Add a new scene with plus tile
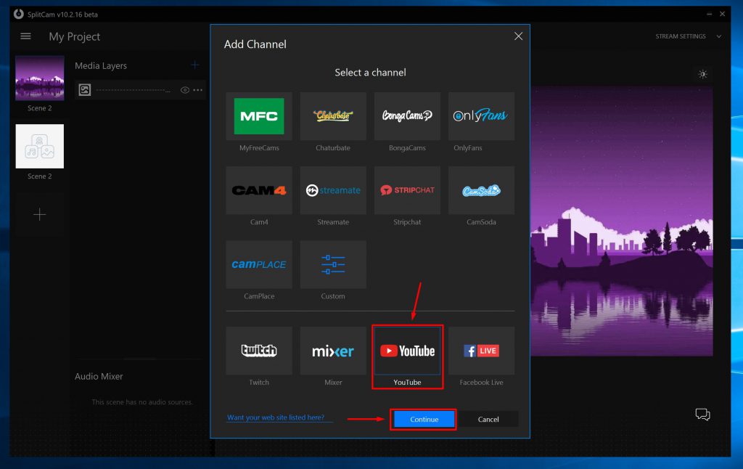743x469 pixels. (39, 214)
